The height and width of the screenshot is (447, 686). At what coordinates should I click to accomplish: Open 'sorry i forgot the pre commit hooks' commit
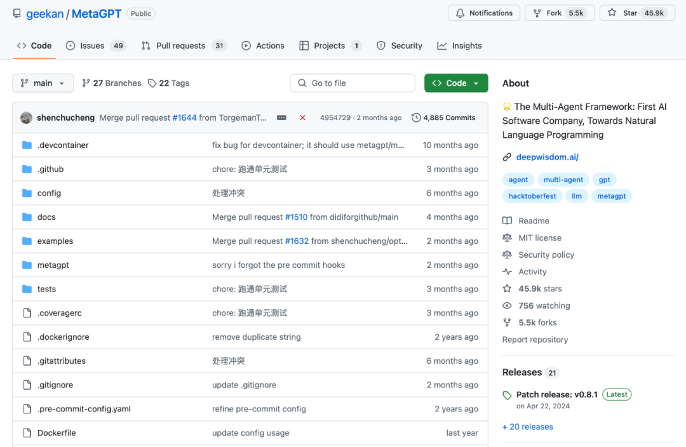point(278,265)
